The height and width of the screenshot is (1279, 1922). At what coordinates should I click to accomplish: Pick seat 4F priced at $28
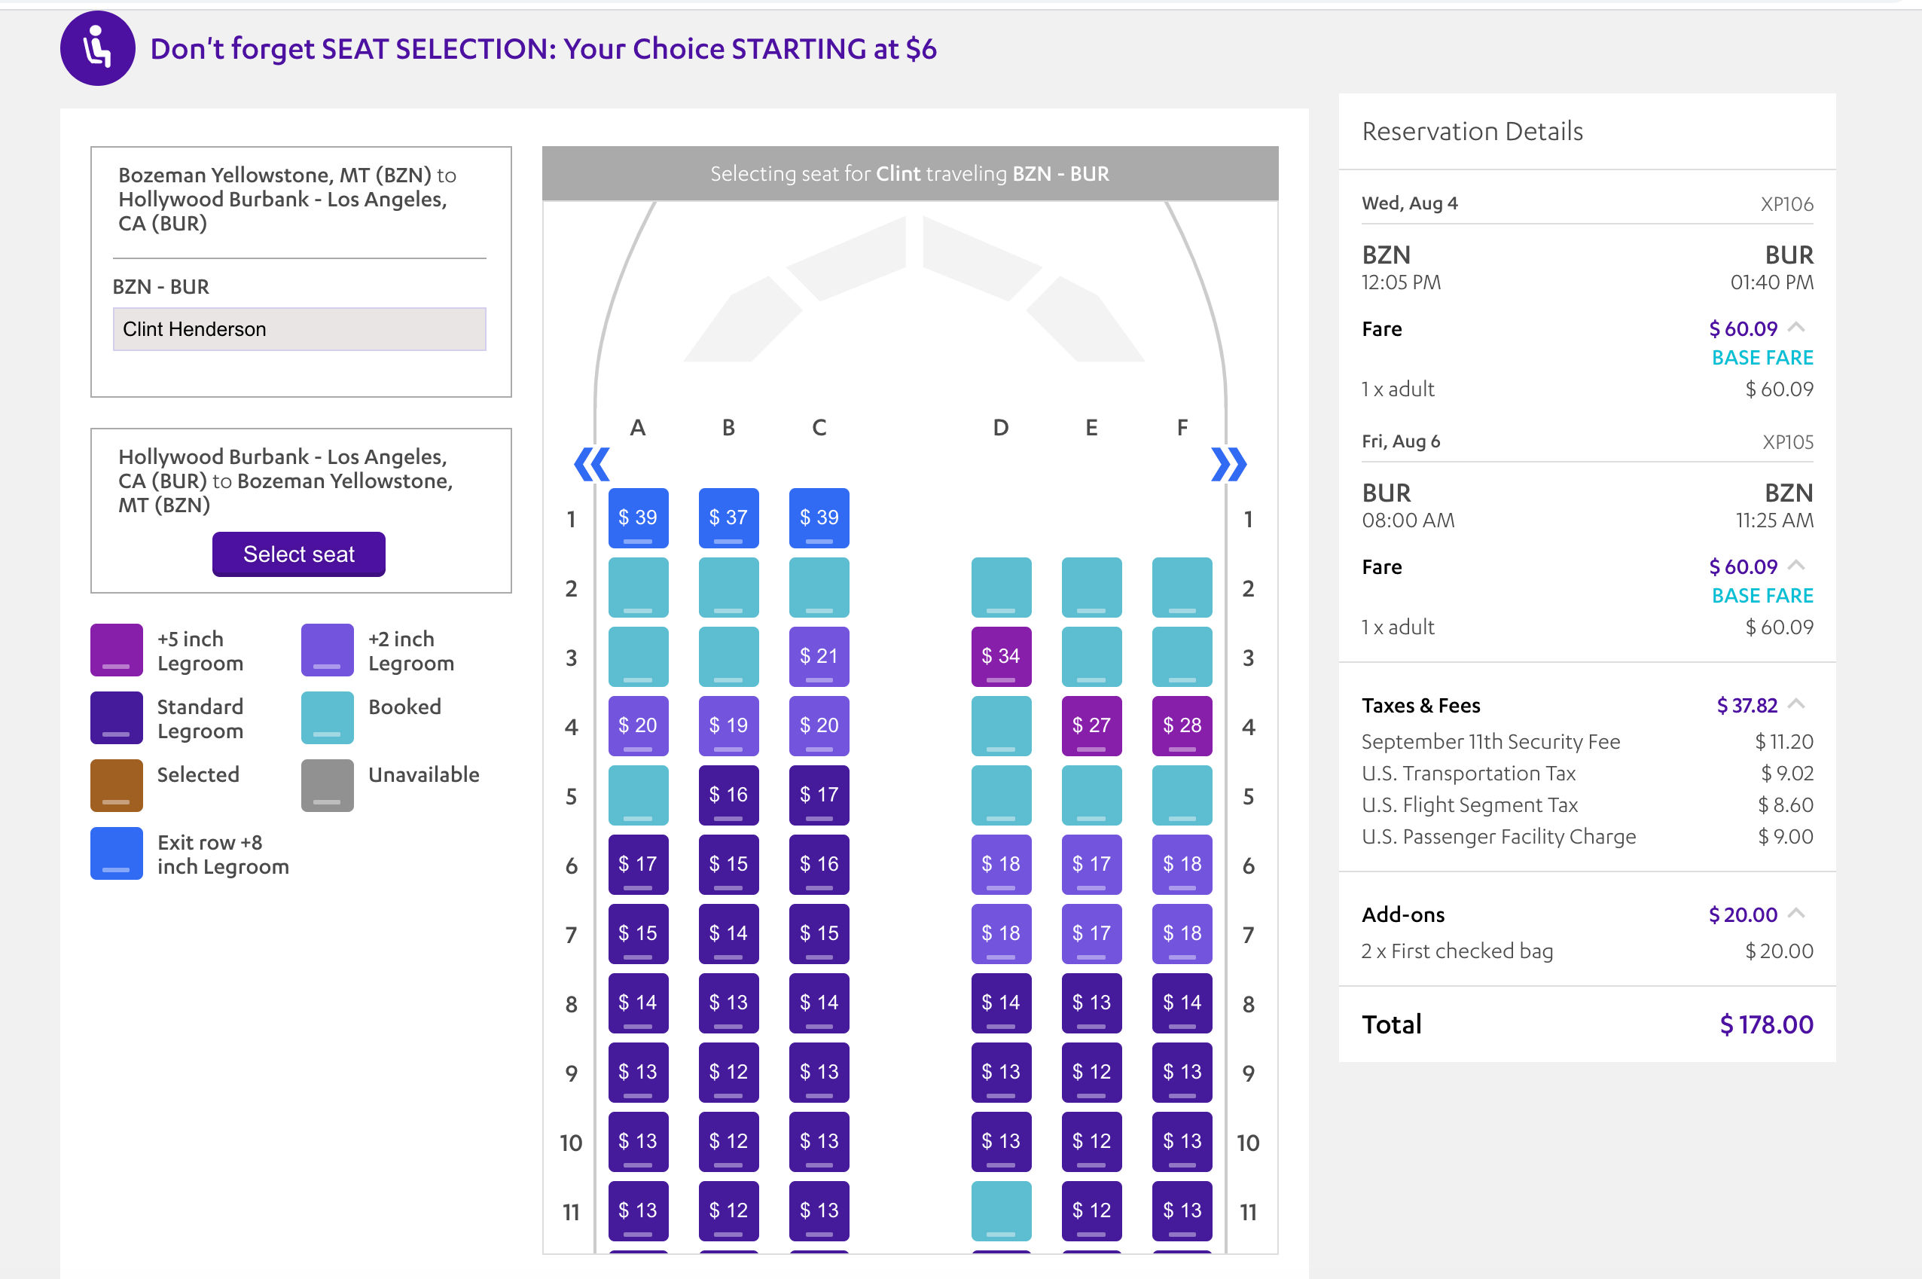coord(1182,726)
